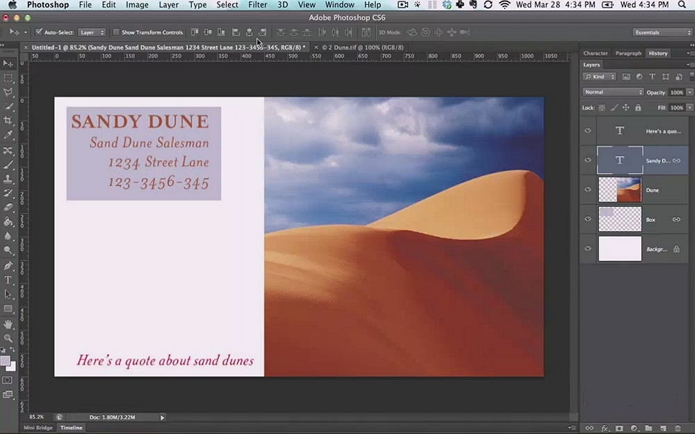Create a new group folder icon
The width and height of the screenshot is (695, 434).
pyautogui.click(x=648, y=428)
